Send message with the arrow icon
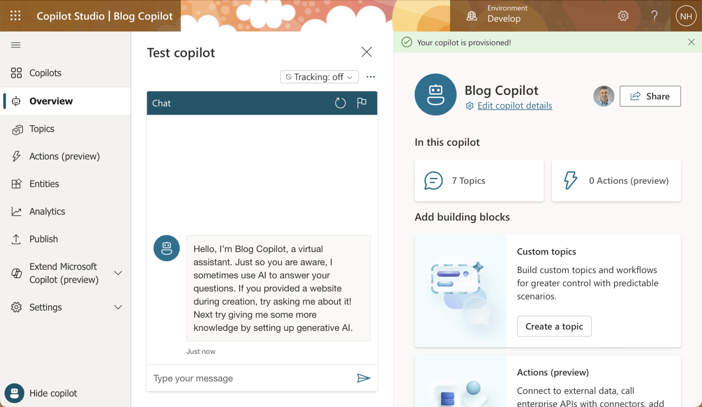Image resolution: width=702 pixels, height=407 pixels. click(x=363, y=378)
